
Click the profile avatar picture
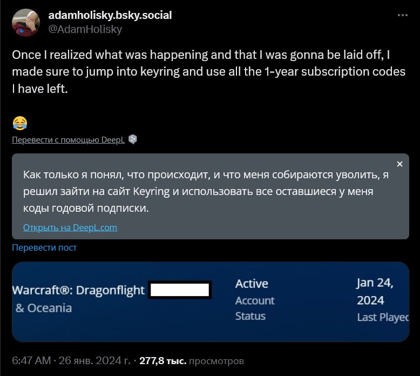coord(26,23)
